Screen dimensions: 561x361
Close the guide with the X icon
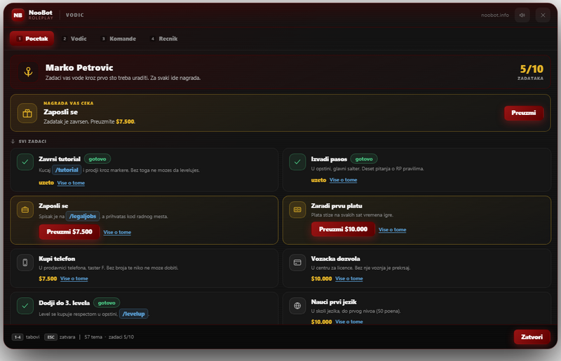coord(543,15)
